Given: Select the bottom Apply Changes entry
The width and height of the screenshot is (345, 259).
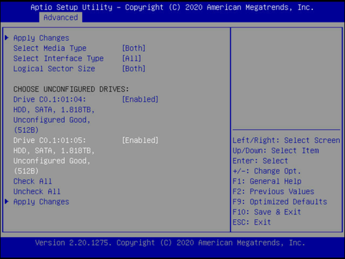Looking at the screenshot, I should pos(41,202).
